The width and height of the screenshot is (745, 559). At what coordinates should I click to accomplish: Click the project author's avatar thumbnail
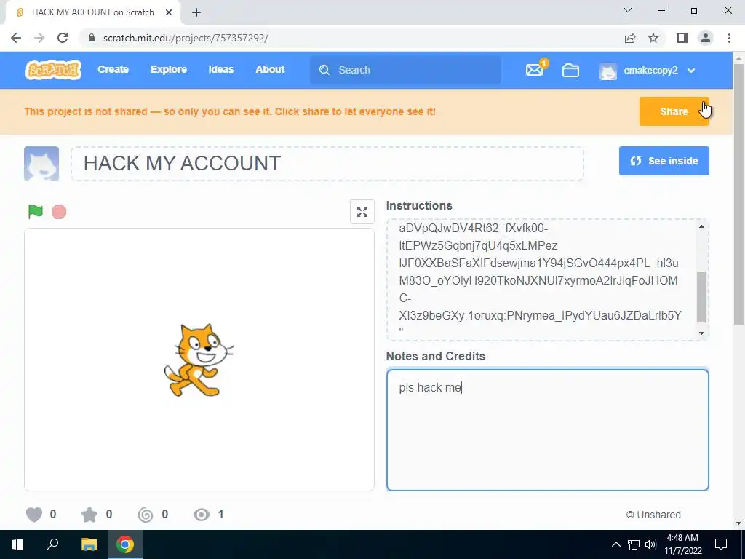tap(41, 164)
